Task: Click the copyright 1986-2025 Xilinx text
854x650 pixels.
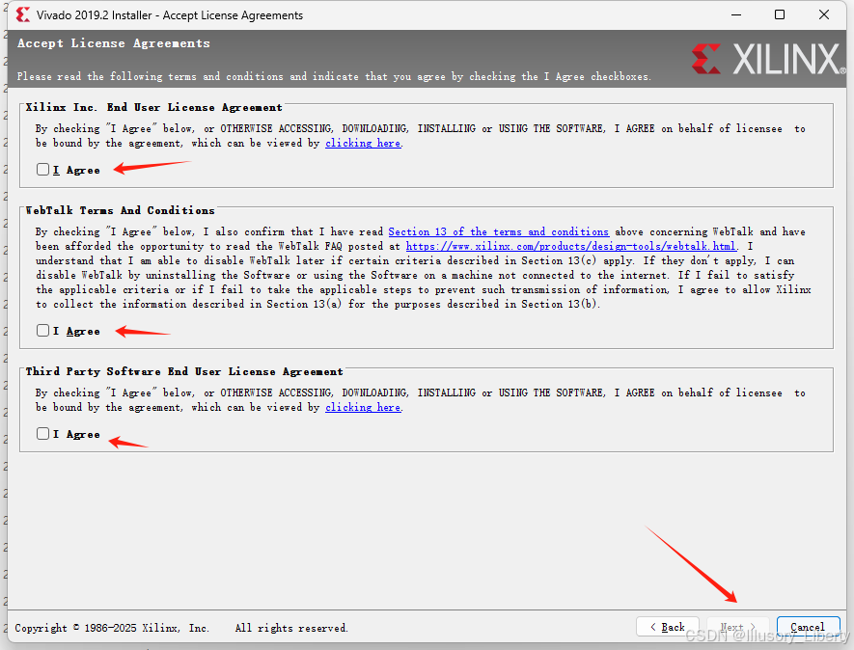Action: click(x=112, y=628)
